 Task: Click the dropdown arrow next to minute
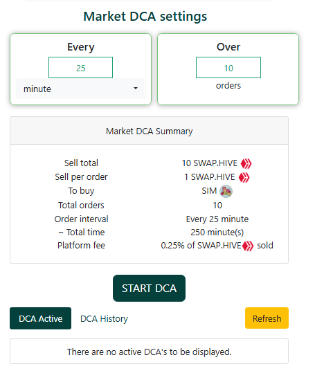pyautogui.click(x=136, y=89)
